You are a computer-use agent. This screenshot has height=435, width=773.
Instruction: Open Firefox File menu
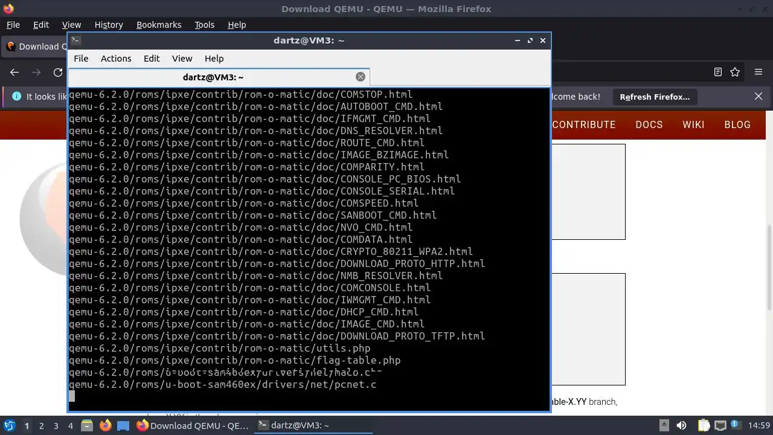point(13,25)
